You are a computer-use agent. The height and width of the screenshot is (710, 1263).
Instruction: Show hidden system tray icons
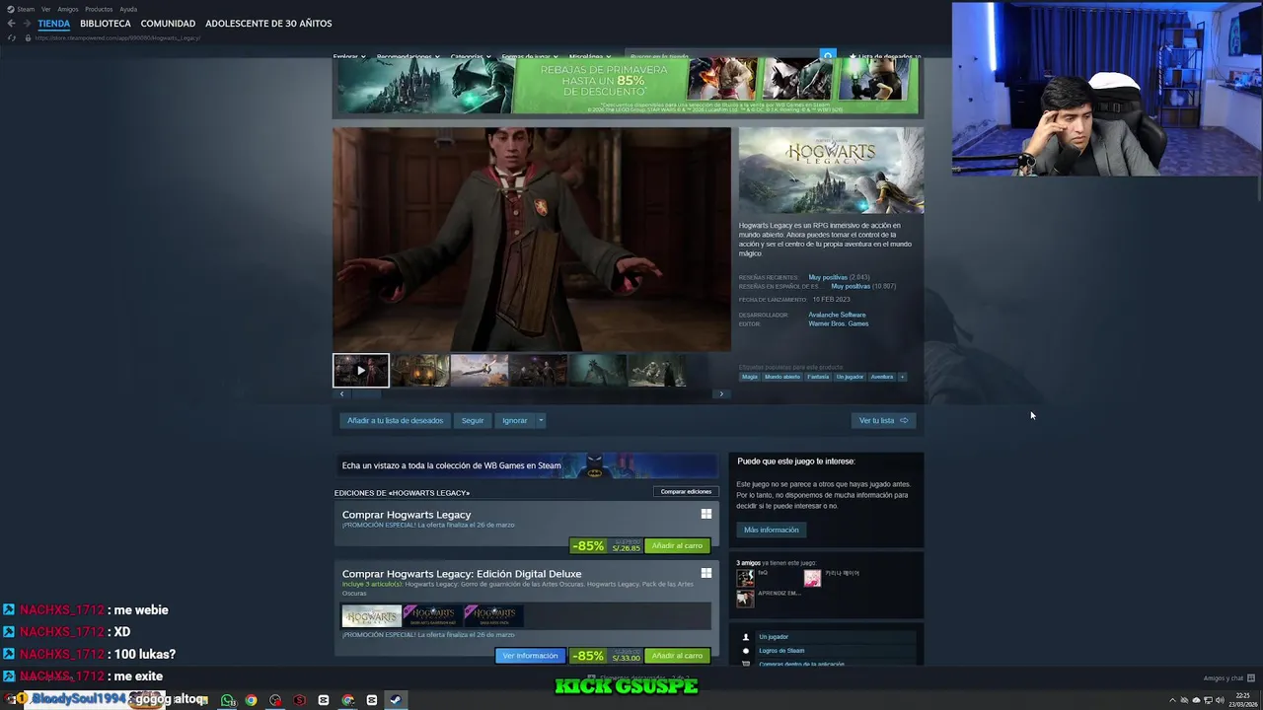pos(1172,700)
